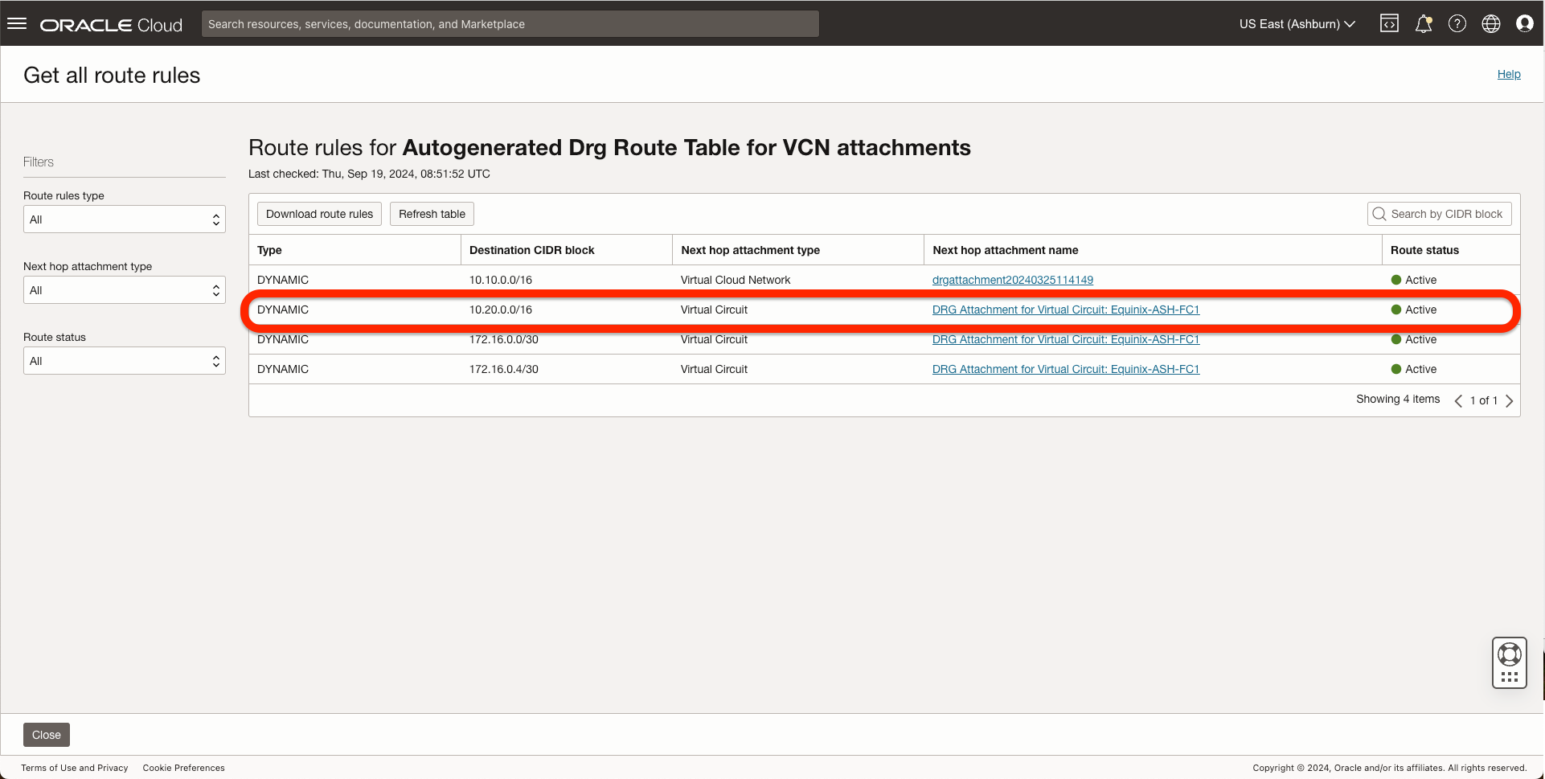Click the help question mark icon

pos(1457,23)
